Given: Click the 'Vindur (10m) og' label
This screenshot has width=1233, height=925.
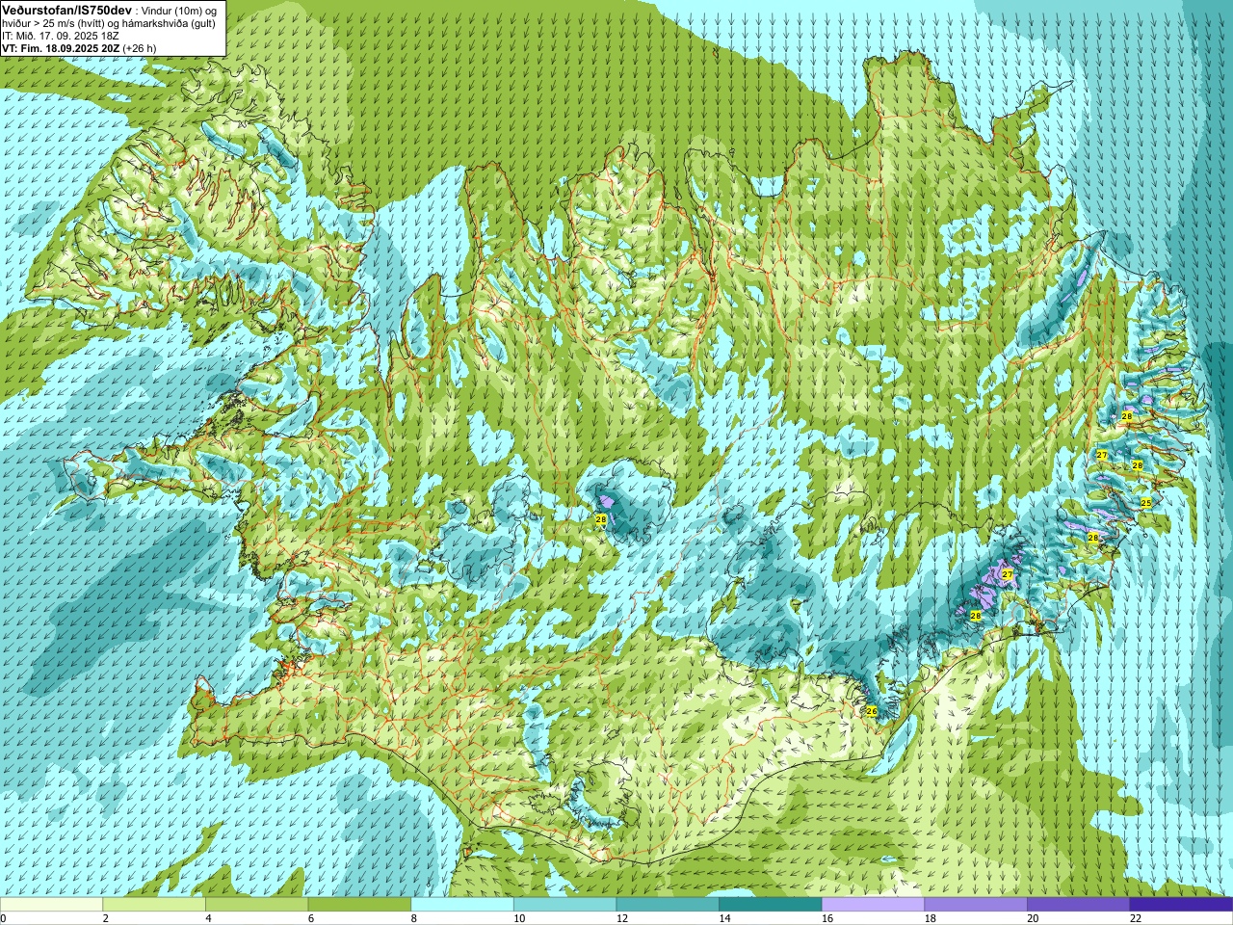Looking at the screenshot, I should click(x=179, y=10).
